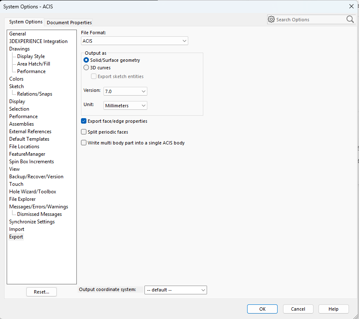The image size is (359, 319).
Task: Select the 3D curves radio button
Action: pos(86,68)
